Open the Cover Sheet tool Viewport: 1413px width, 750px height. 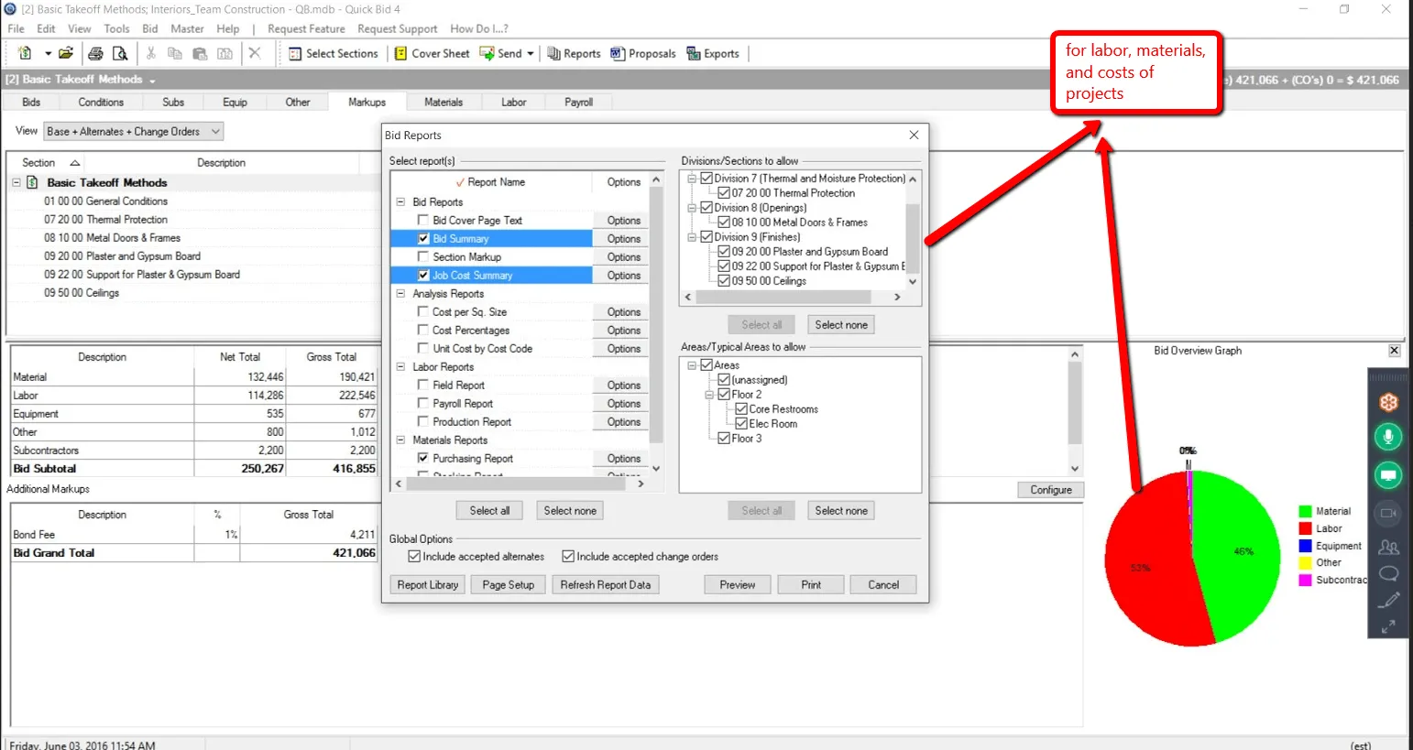[x=432, y=53]
